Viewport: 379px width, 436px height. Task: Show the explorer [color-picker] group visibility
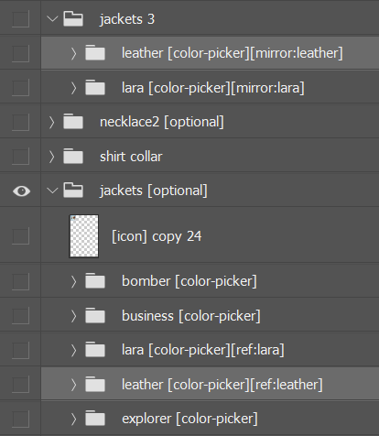point(20,419)
